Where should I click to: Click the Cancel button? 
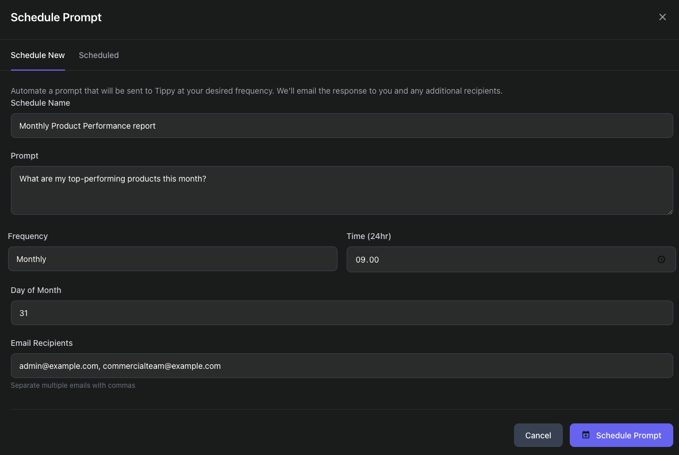pos(538,435)
